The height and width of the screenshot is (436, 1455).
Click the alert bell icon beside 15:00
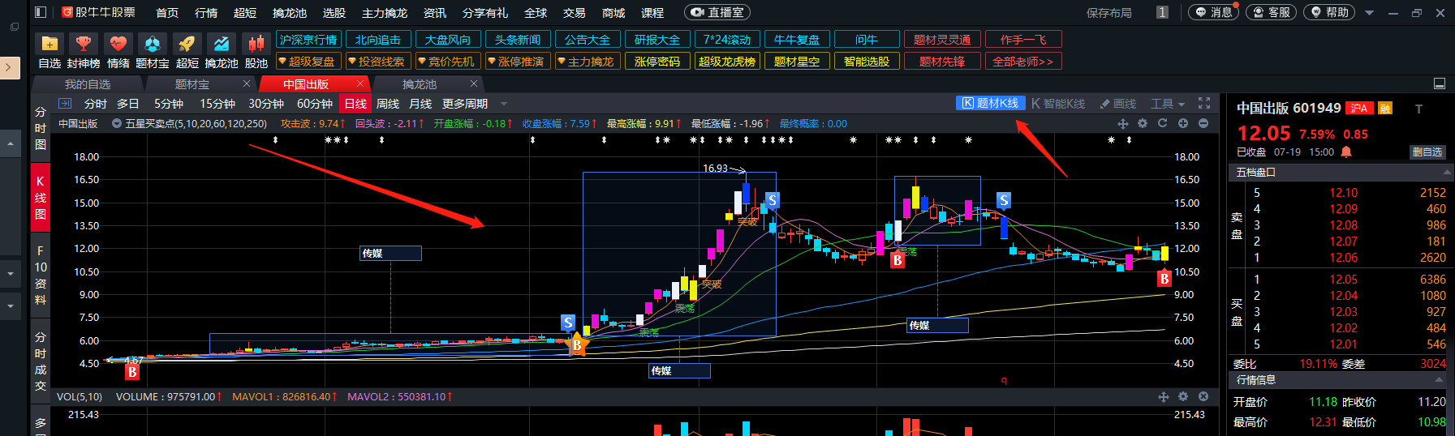click(x=1346, y=152)
